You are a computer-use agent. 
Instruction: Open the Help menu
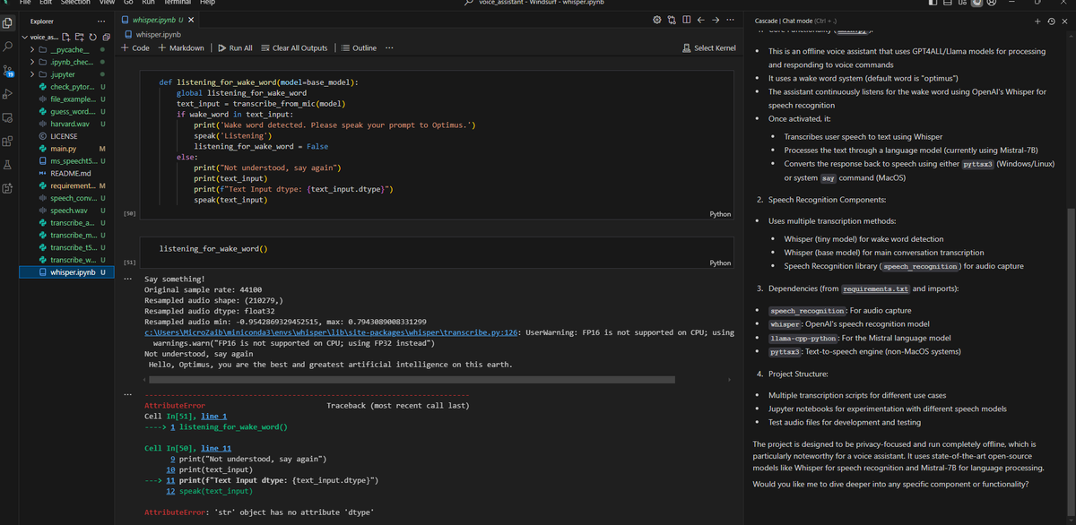[206, 4]
